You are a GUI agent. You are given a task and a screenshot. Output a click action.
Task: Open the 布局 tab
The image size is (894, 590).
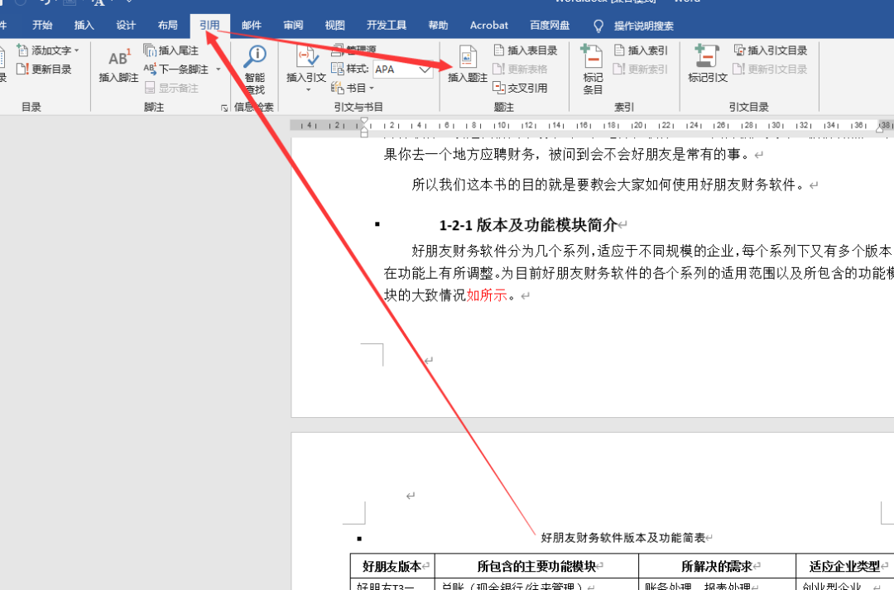[167, 25]
